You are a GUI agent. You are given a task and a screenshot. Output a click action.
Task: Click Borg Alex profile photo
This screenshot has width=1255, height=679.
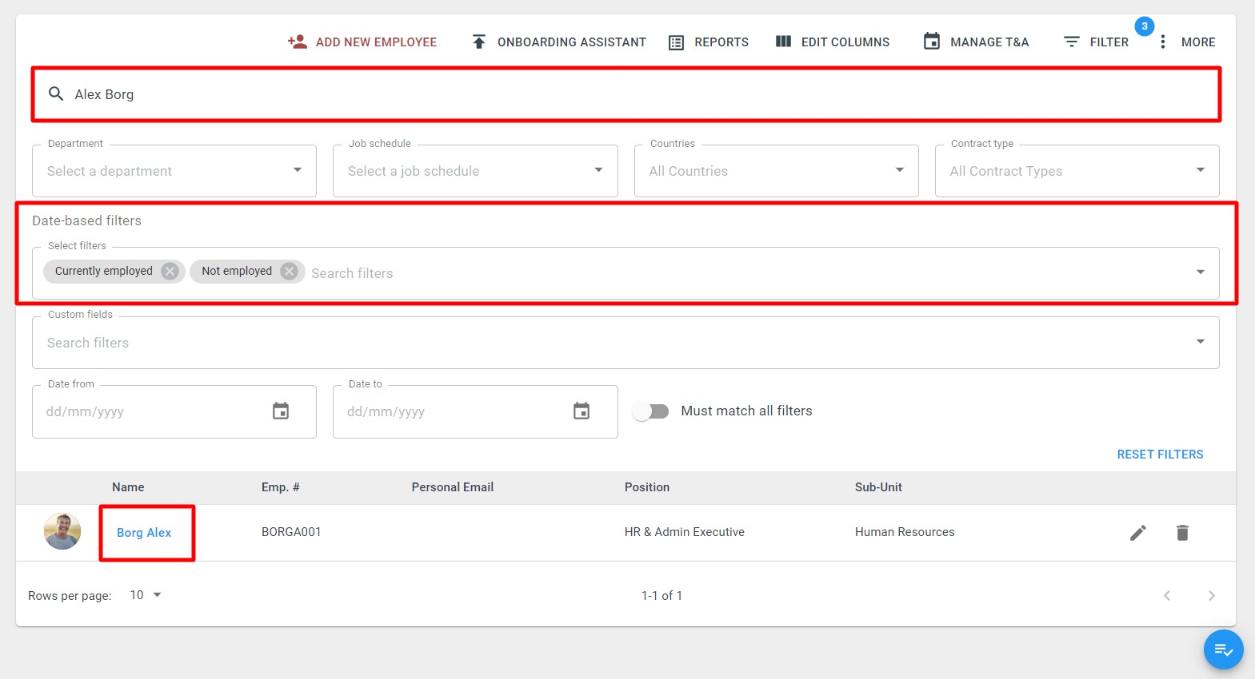tap(62, 532)
